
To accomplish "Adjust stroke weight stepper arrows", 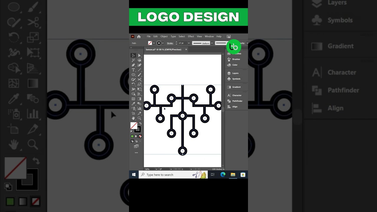I will [x=176, y=43].
